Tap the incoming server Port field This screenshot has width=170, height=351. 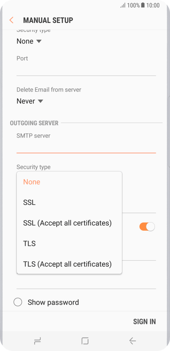(86, 70)
